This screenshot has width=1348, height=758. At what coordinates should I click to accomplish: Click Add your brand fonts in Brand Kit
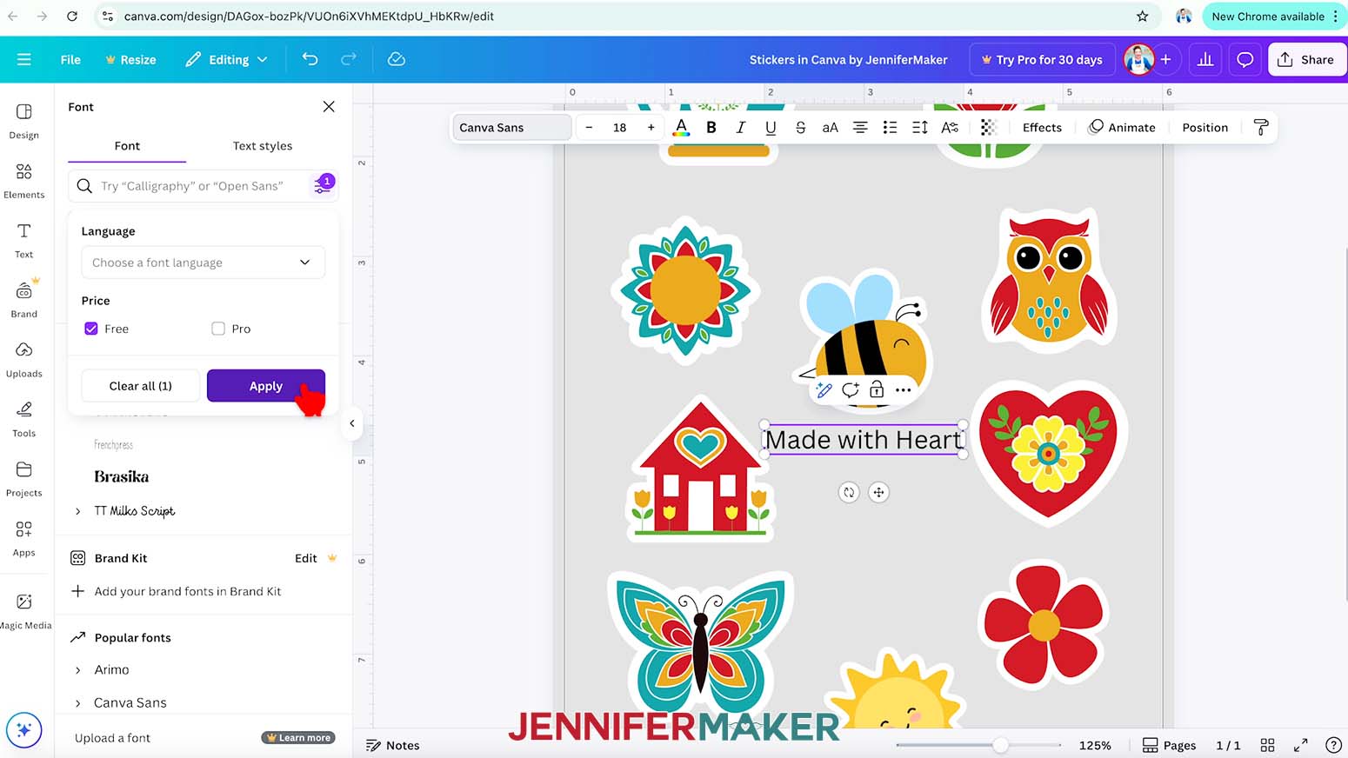[x=187, y=591]
